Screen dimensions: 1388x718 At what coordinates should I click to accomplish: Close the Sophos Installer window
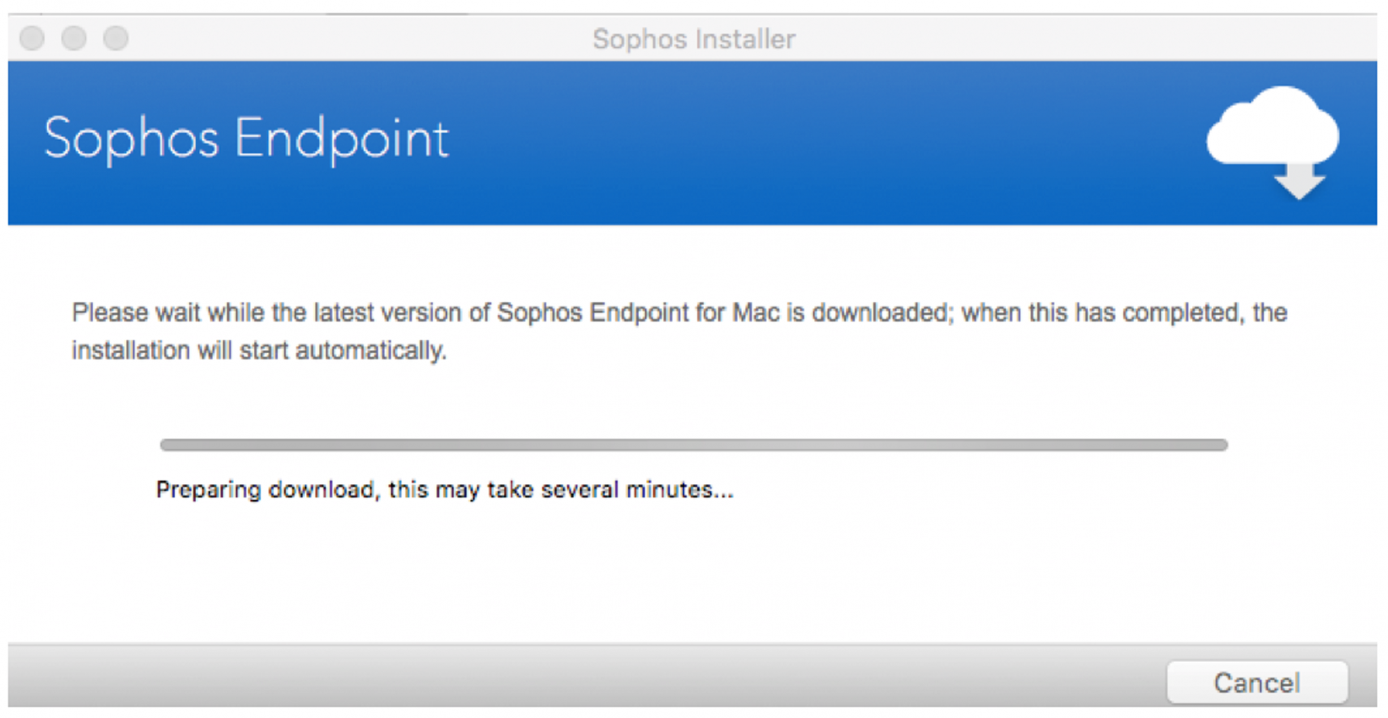(32, 38)
